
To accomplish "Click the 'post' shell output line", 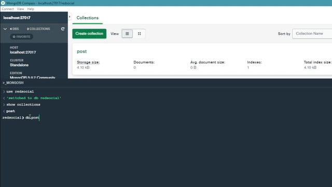I will (x=10, y=111).
